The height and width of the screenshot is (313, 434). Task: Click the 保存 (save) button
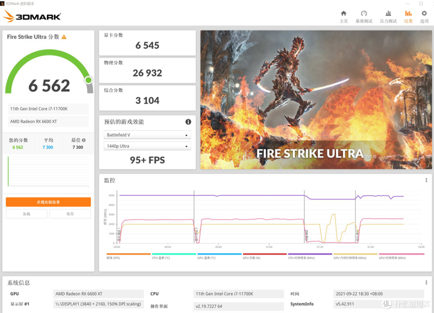point(70,214)
